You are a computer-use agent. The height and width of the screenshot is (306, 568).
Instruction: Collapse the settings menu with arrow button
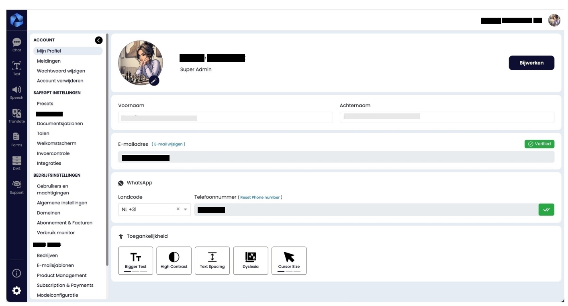tap(98, 40)
